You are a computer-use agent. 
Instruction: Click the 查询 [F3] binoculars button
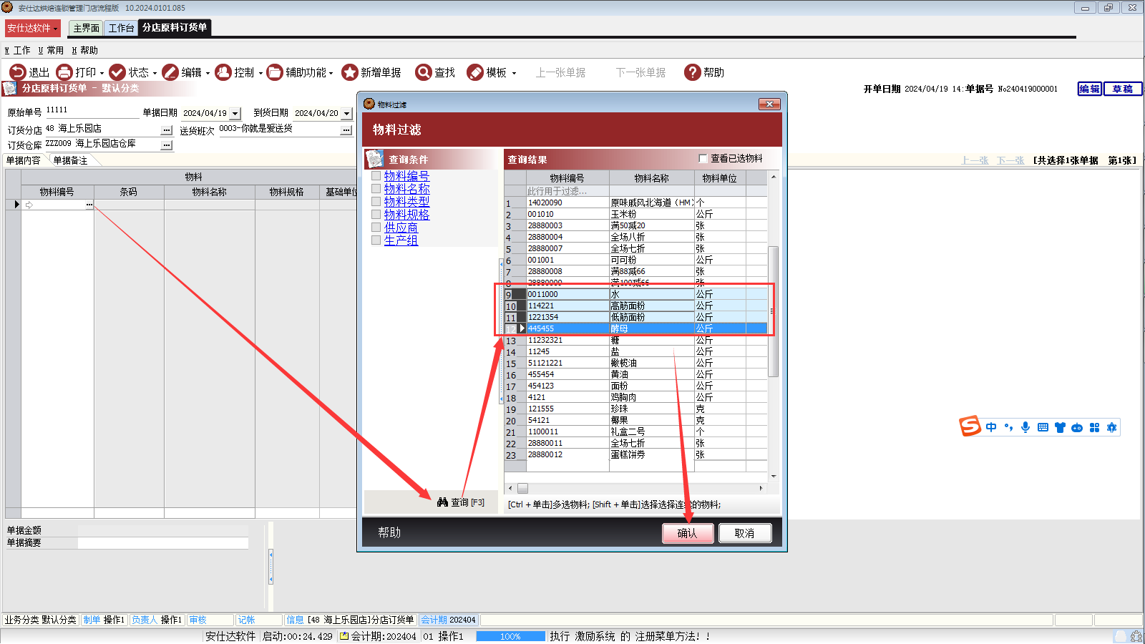461,502
